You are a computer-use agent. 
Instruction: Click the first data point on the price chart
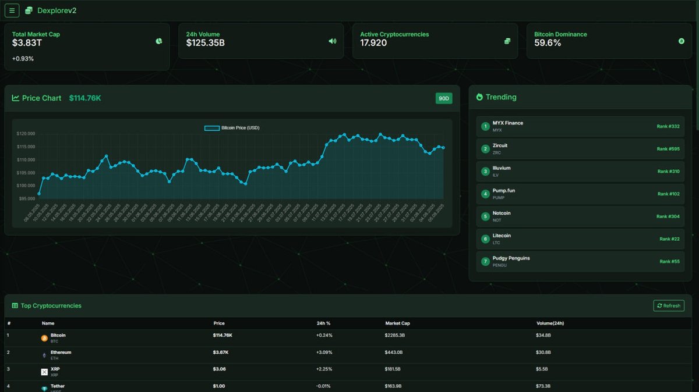39,194
